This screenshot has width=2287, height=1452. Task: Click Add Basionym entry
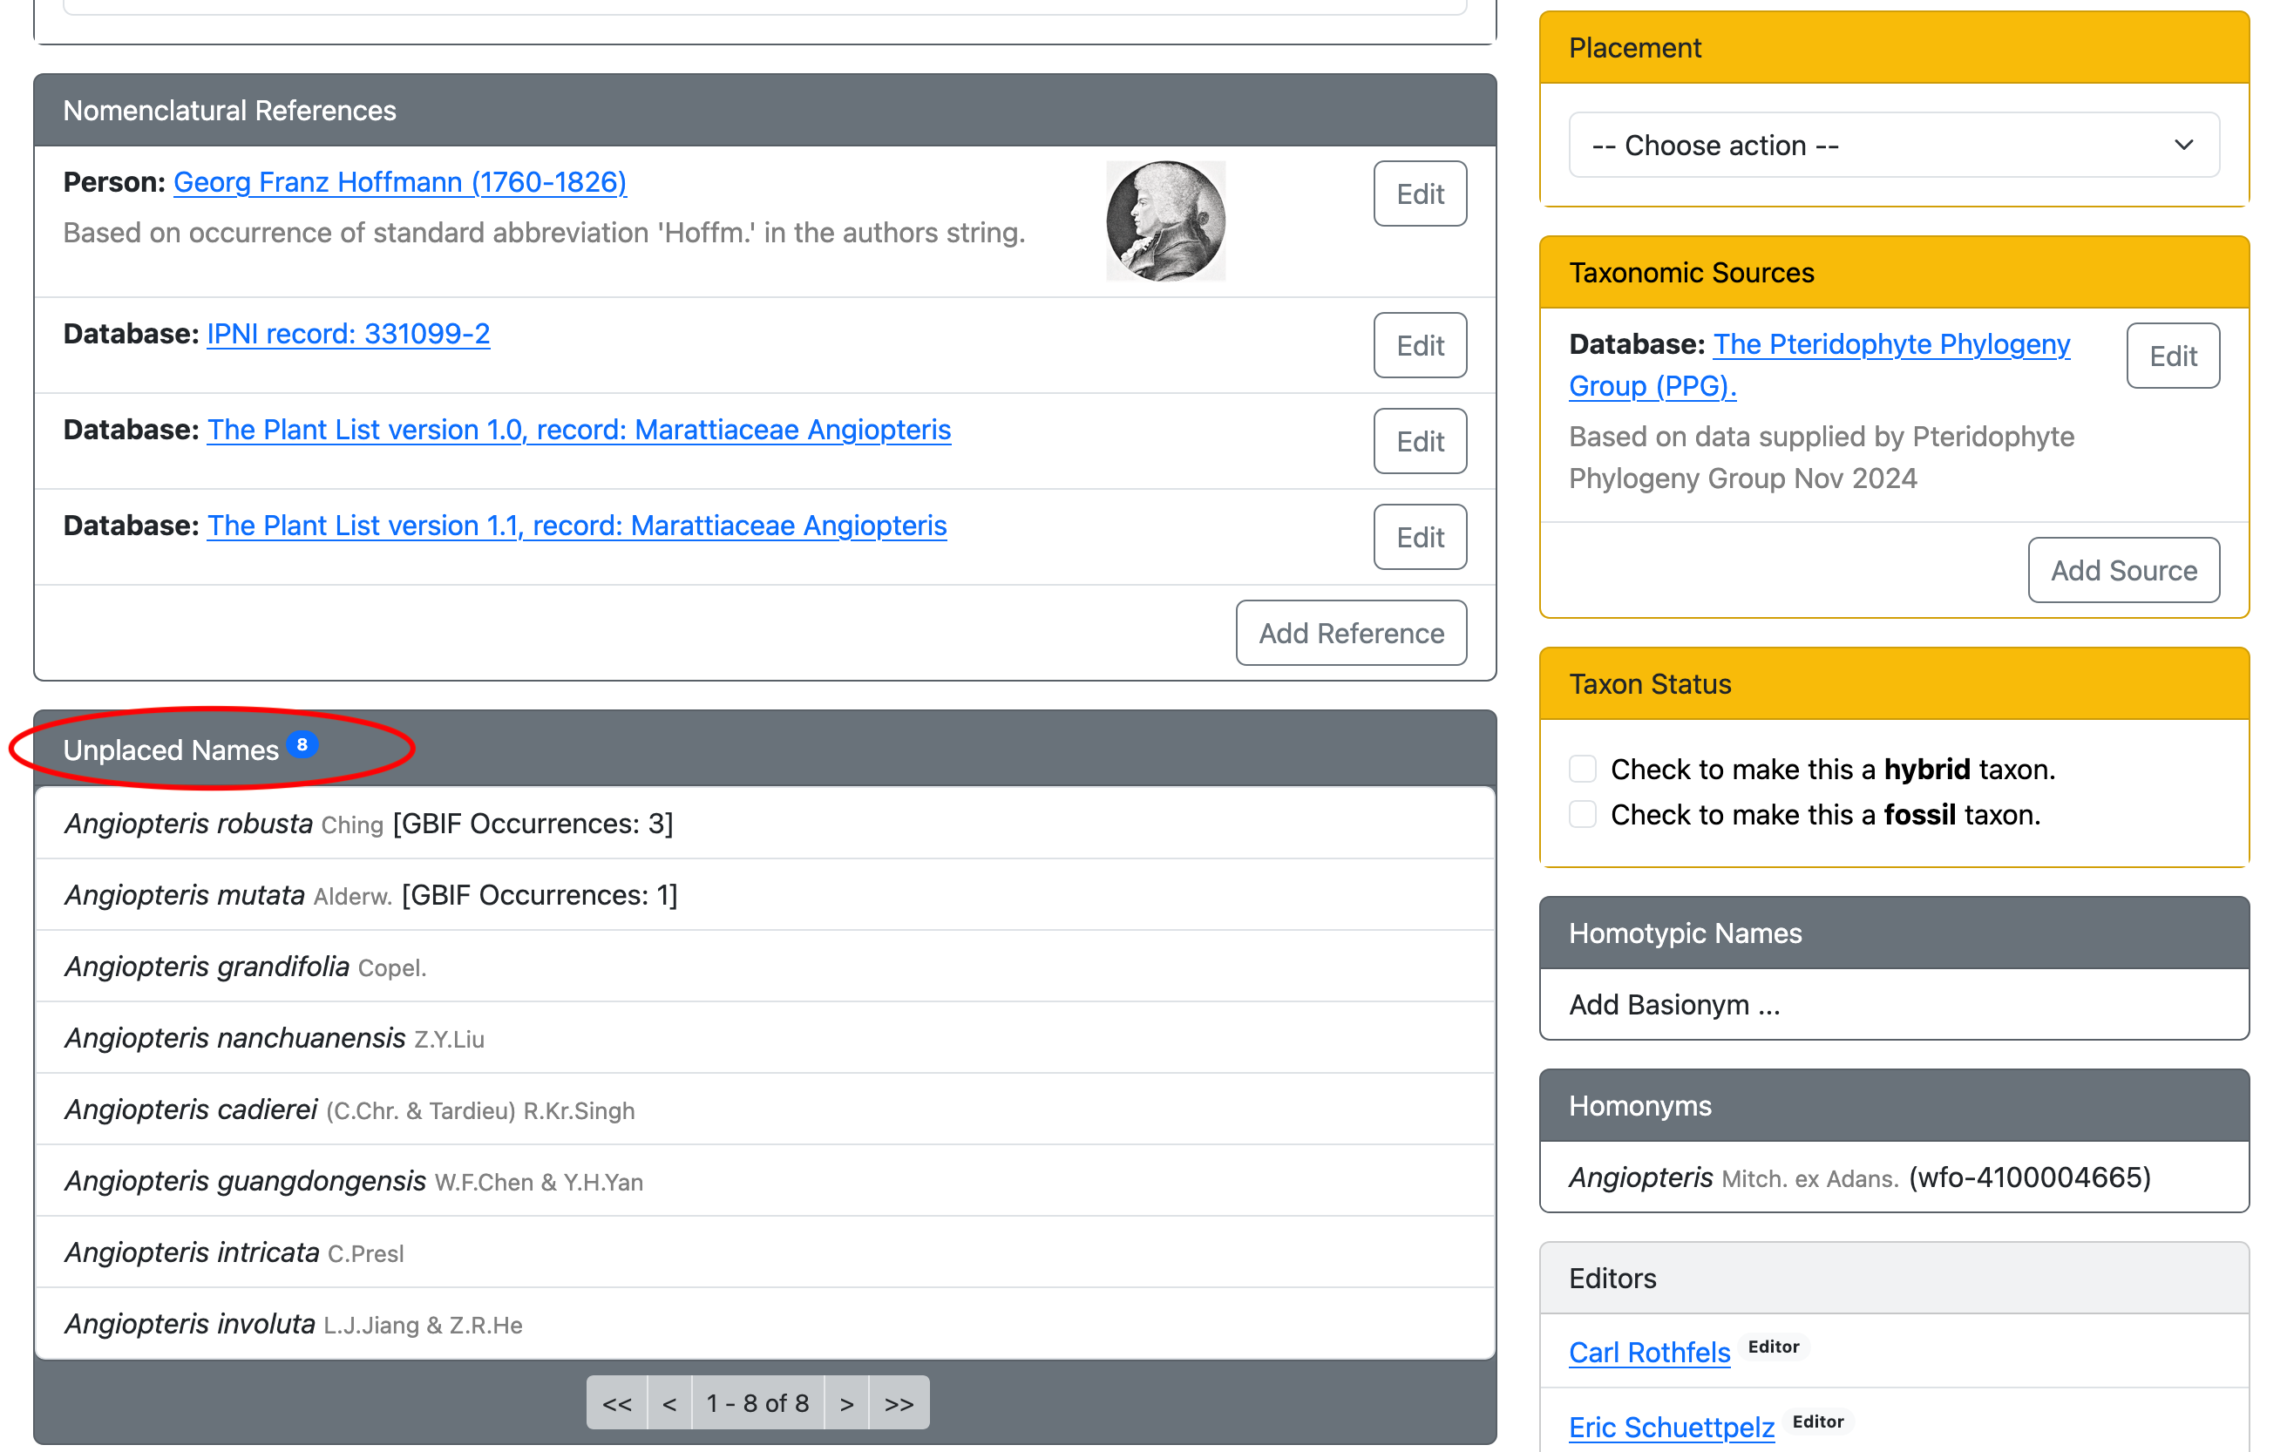click(x=1673, y=1005)
